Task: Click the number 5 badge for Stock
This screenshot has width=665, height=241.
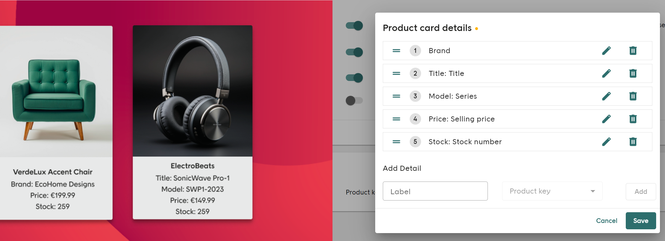Action: pyautogui.click(x=415, y=142)
